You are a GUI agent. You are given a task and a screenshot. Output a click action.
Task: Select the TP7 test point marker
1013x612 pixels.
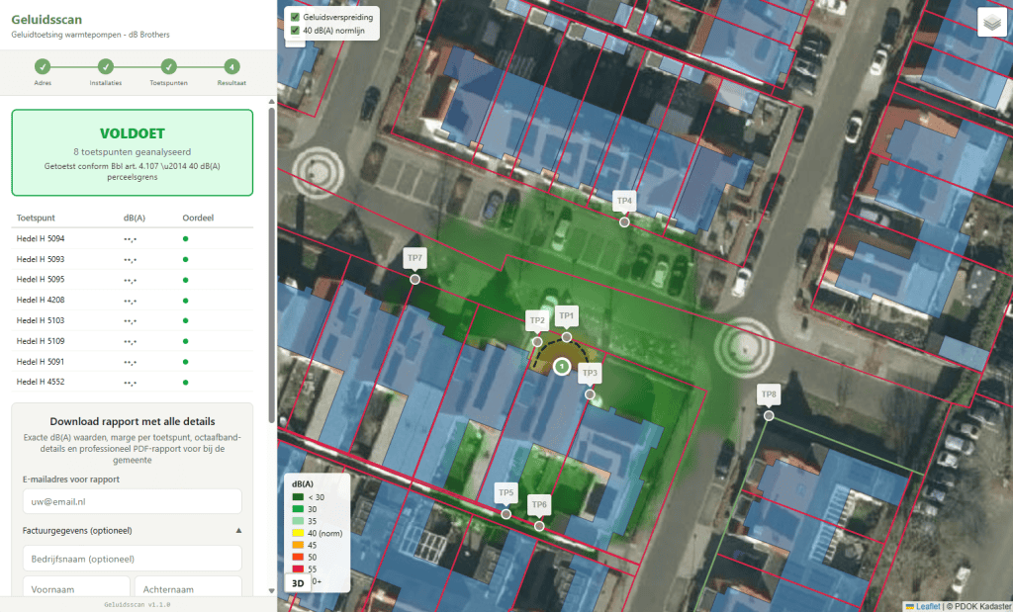414,280
